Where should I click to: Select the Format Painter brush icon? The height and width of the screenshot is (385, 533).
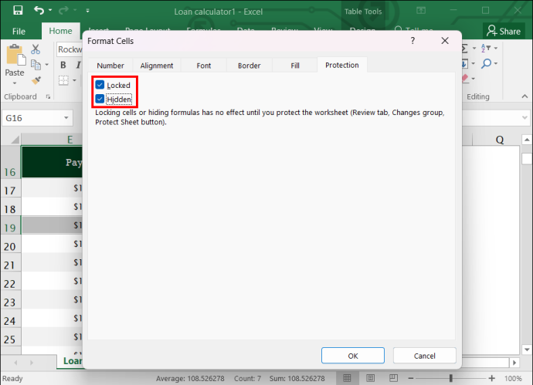pyautogui.click(x=36, y=80)
